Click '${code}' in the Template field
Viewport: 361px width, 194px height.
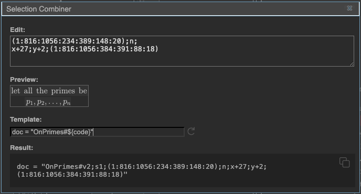[79, 132]
